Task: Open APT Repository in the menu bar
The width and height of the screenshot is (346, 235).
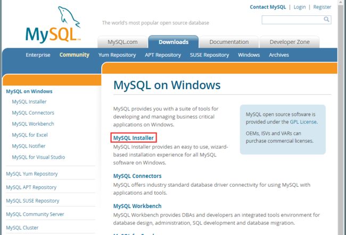Action: tap(163, 55)
